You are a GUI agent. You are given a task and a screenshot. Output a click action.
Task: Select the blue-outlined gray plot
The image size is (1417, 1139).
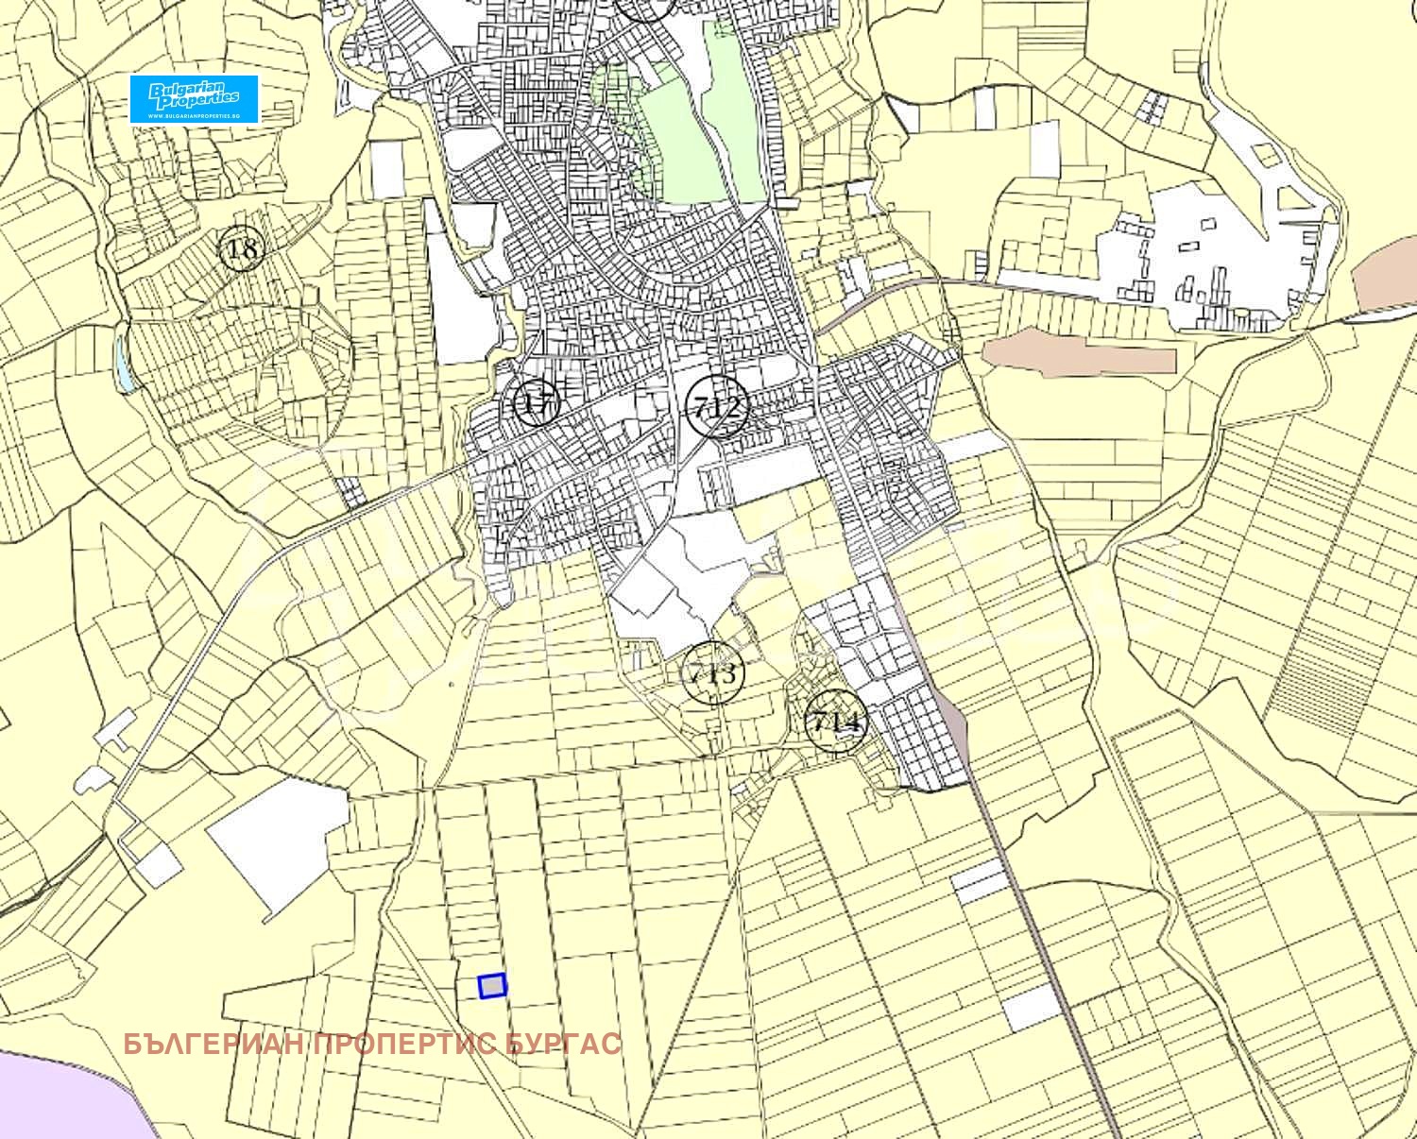tap(492, 986)
